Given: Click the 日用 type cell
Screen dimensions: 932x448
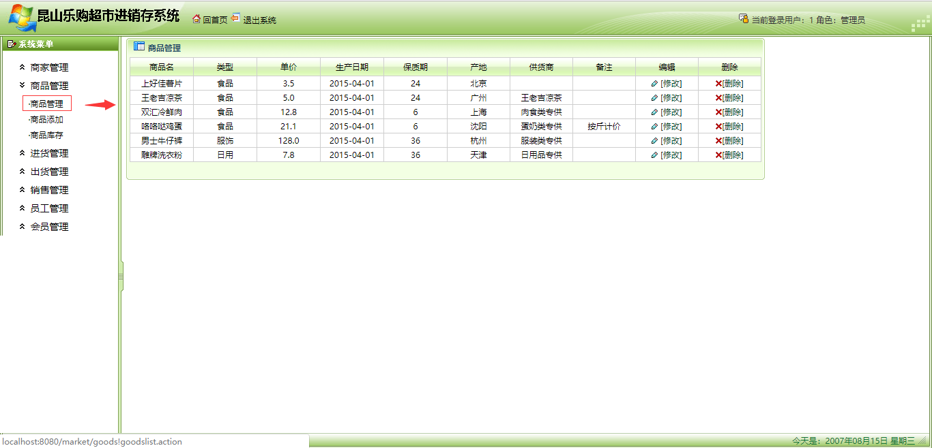Looking at the screenshot, I should [x=225, y=155].
